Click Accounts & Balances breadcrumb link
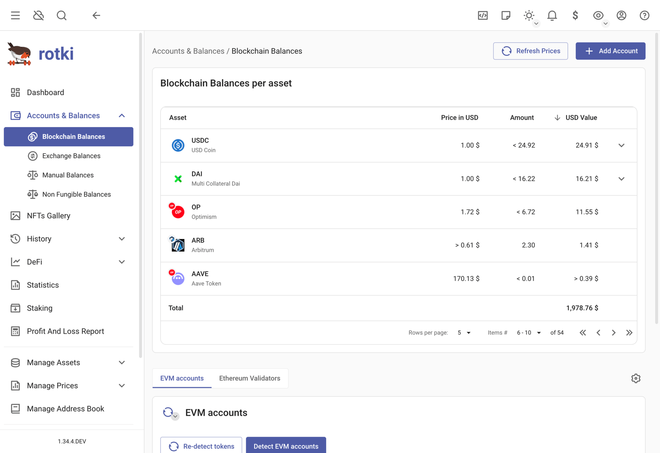 [x=188, y=51]
